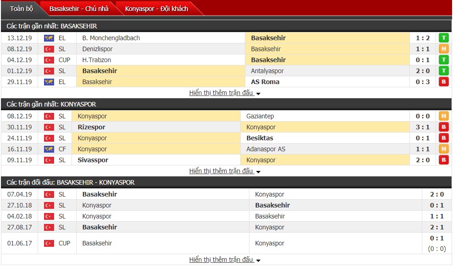Click H.Trabzon team name
The image size is (453, 266).
click(96, 60)
